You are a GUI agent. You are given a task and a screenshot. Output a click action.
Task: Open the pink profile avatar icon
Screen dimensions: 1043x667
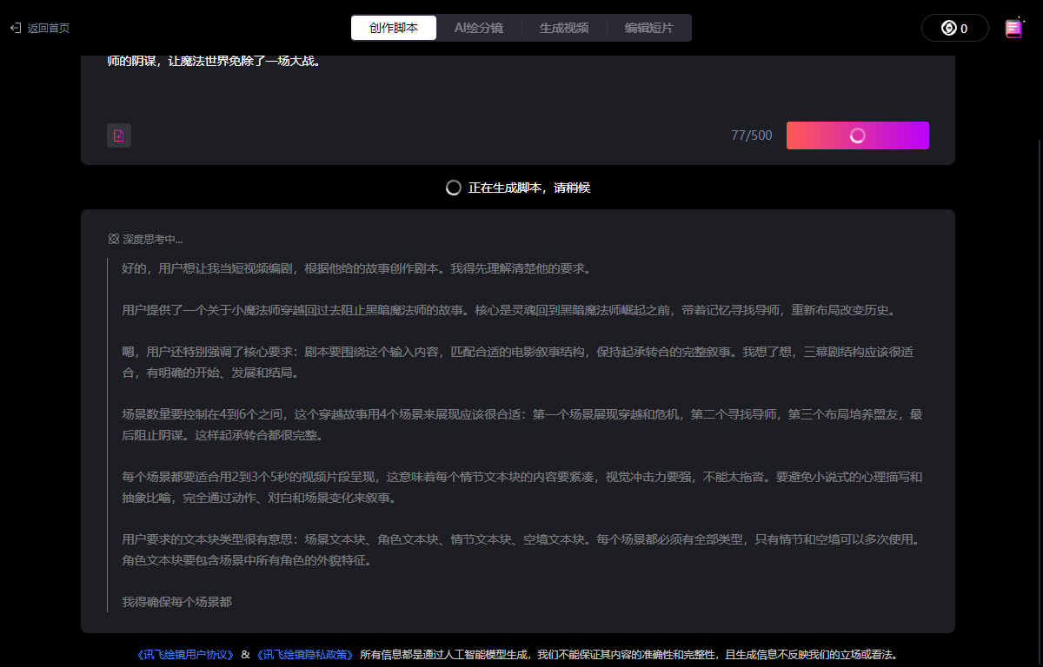coord(1013,28)
